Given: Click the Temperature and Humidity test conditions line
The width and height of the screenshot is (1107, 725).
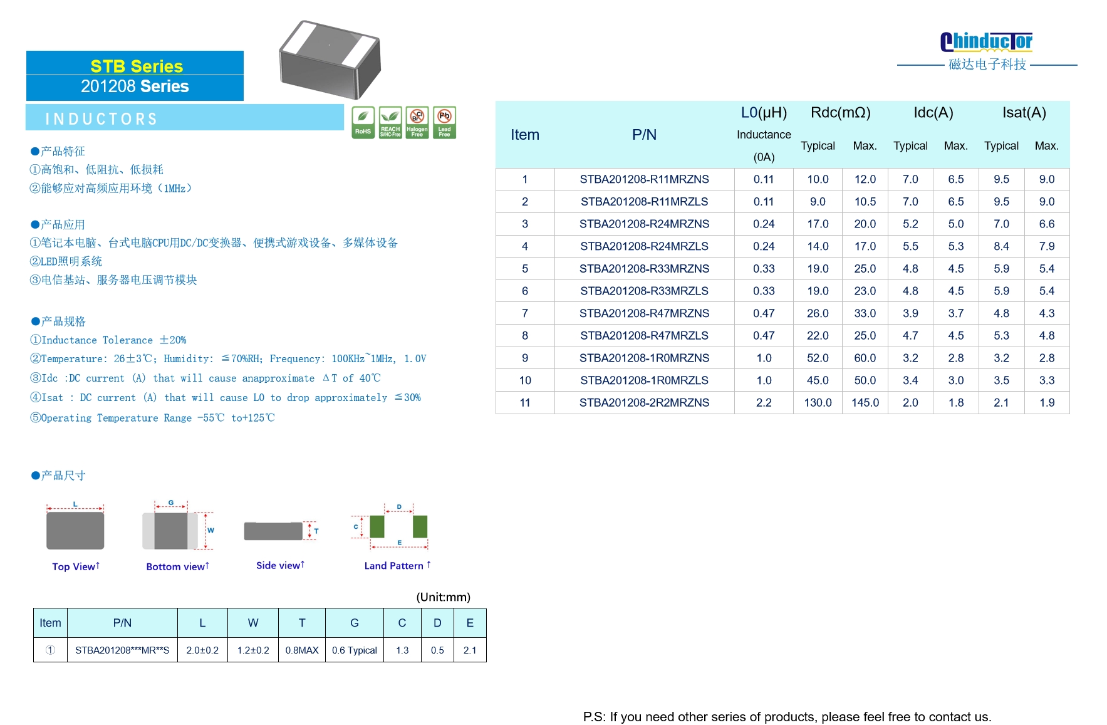Looking at the screenshot, I should click(x=228, y=359).
